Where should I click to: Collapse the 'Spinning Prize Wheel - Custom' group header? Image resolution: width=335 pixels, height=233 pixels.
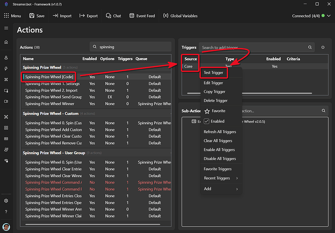pos(96,113)
